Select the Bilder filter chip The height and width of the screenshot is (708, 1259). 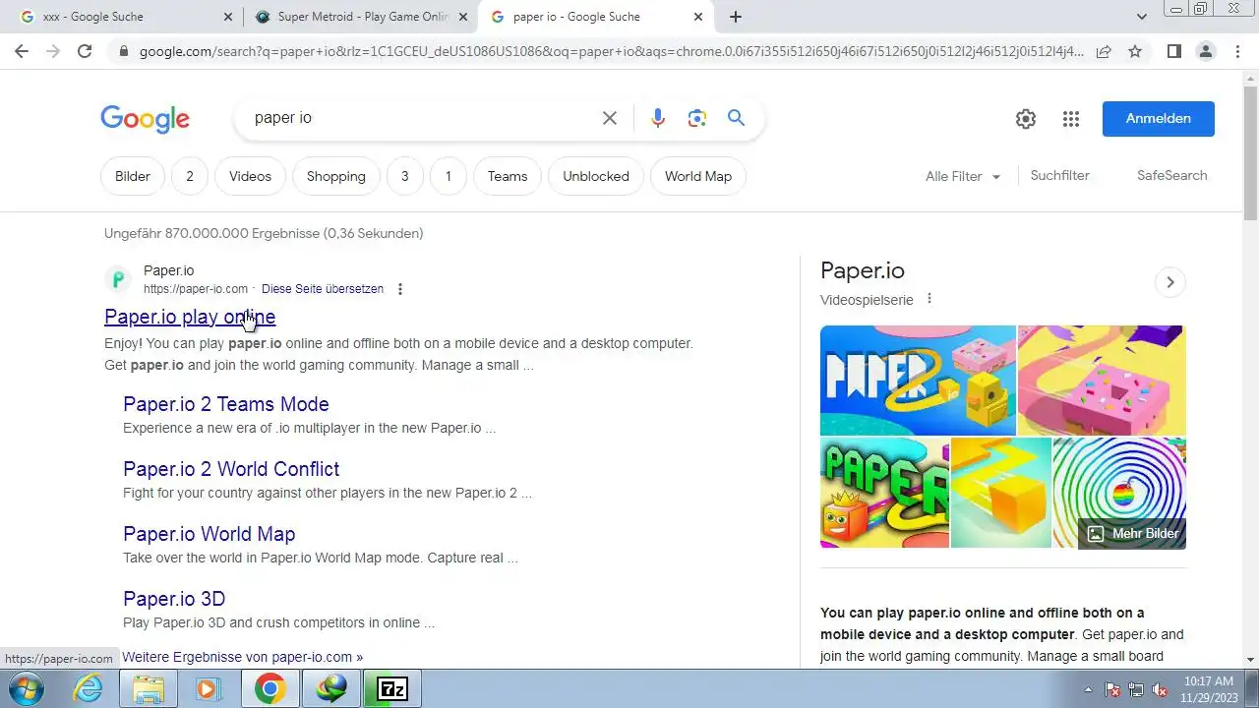point(133,176)
